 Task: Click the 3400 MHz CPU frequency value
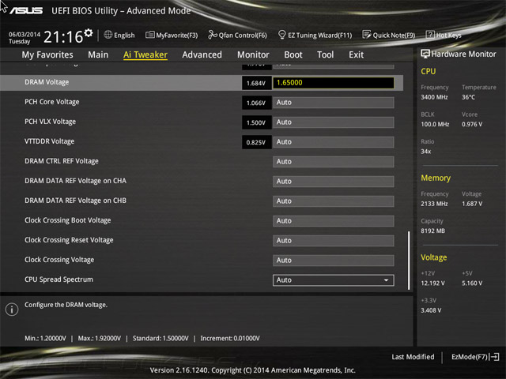pos(434,97)
